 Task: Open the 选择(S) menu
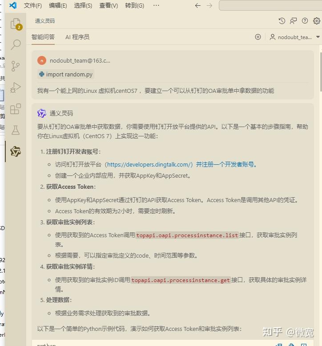click(83, 5)
